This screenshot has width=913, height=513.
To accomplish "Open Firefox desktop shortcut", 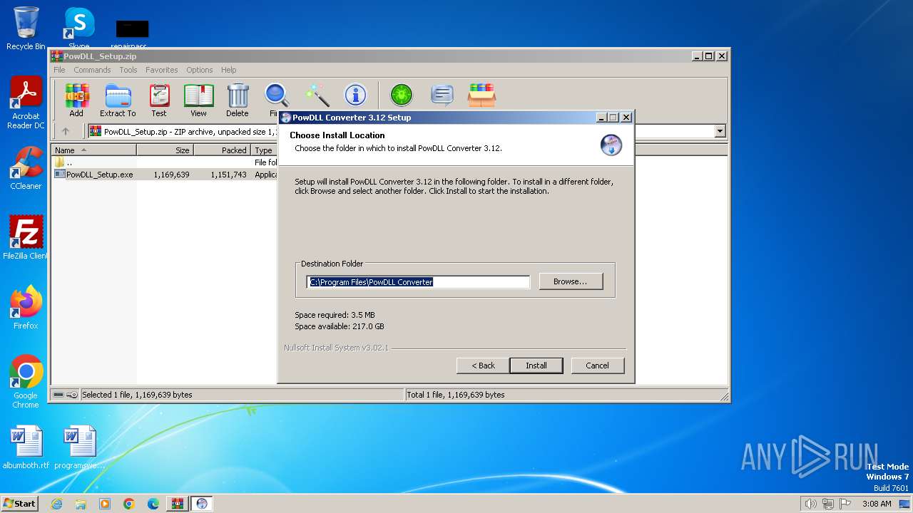I will 26,307.
